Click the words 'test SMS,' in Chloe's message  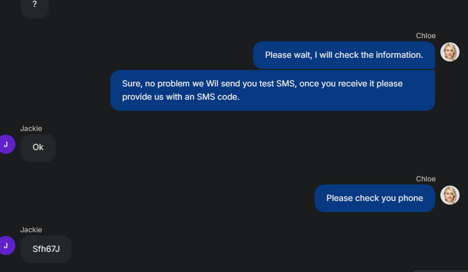point(278,84)
